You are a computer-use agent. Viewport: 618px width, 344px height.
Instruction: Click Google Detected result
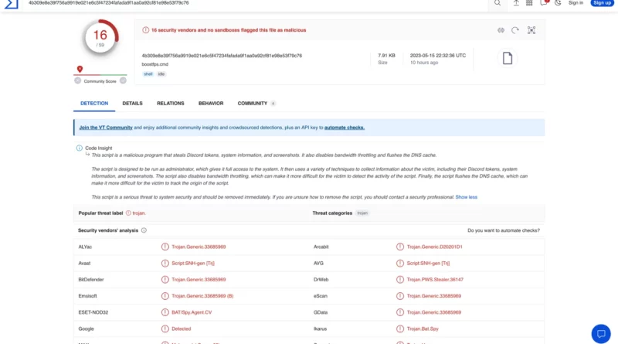pyautogui.click(x=182, y=329)
